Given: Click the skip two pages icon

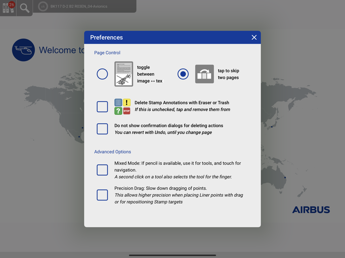Looking at the screenshot, I should [205, 74].
